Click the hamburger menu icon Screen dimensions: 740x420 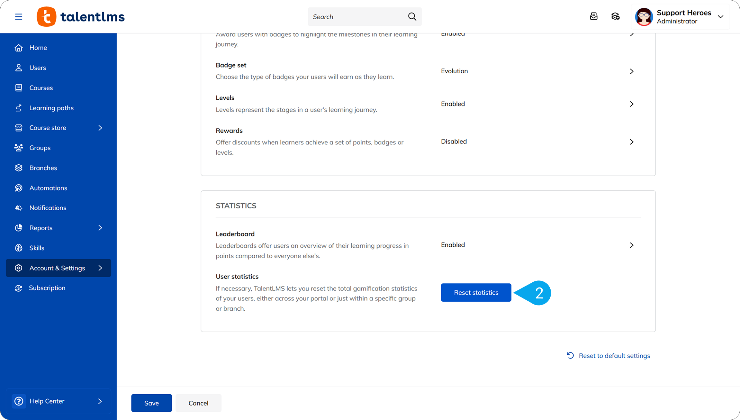[19, 17]
